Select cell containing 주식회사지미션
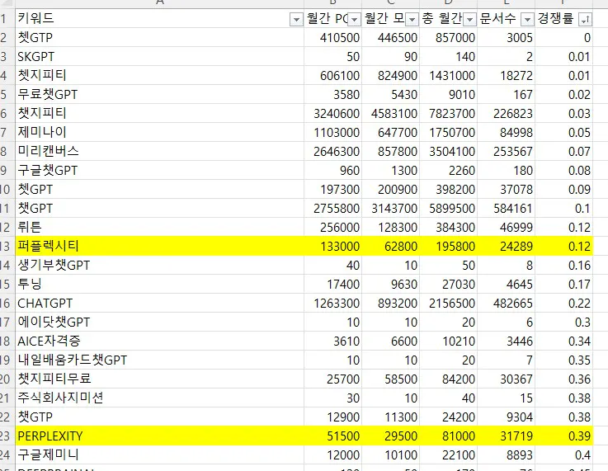This screenshot has height=471, width=608. tap(159, 398)
